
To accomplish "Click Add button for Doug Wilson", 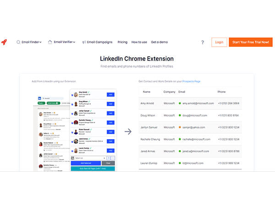I will [110, 104].
